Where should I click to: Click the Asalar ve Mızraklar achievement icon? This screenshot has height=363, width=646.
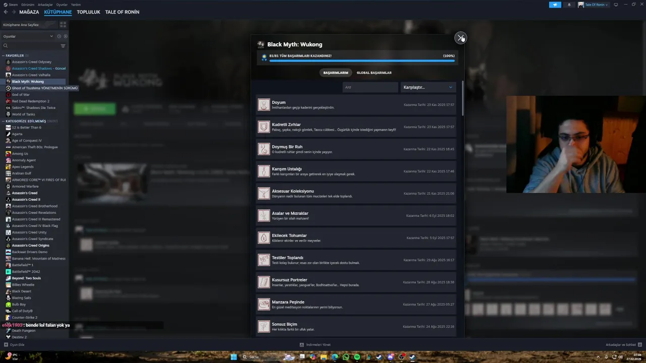coord(264,215)
